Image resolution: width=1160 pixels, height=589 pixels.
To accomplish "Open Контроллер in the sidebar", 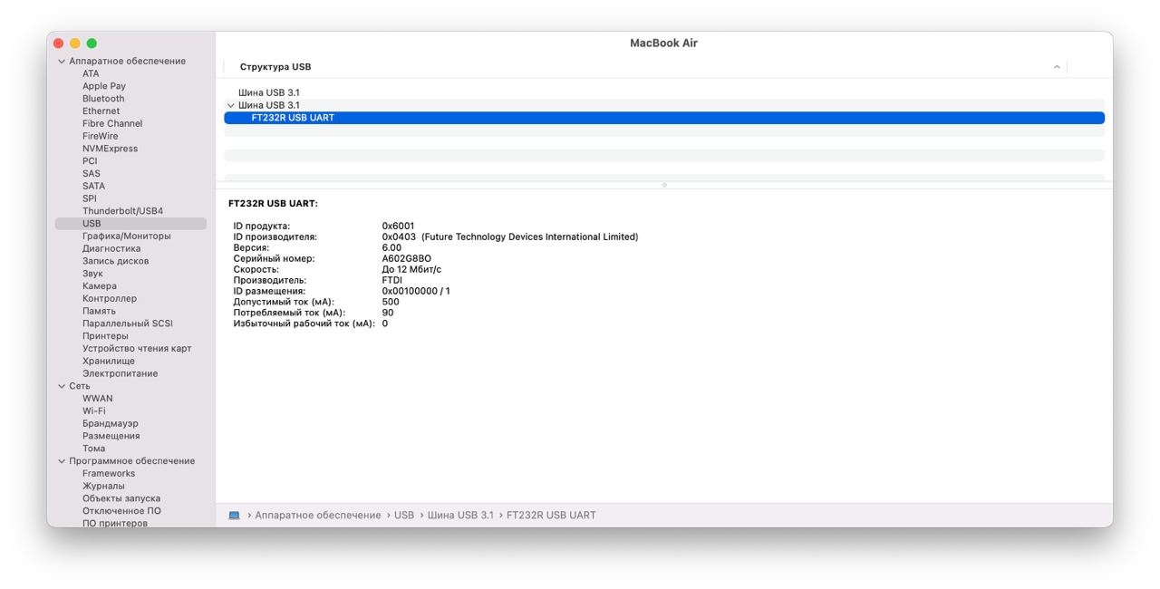I will 110,299.
